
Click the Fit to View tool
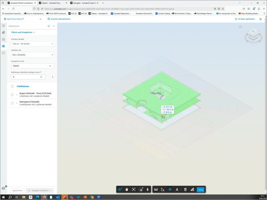(133, 189)
